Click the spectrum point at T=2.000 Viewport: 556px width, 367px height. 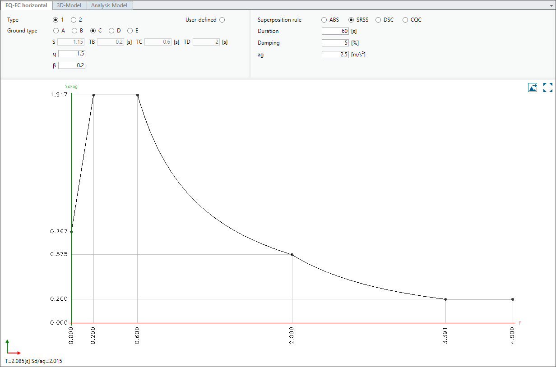point(292,255)
